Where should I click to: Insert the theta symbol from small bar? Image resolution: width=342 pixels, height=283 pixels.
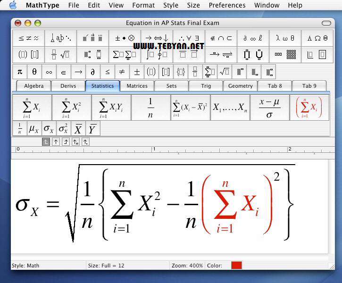click(x=34, y=72)
